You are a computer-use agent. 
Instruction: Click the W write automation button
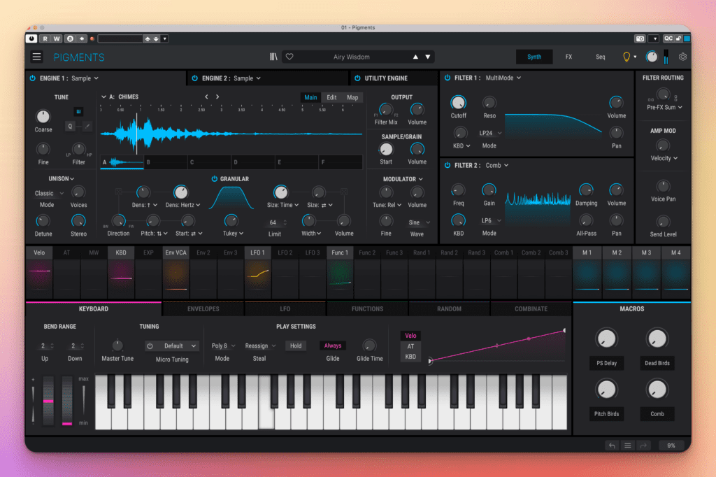coord(57,39)
